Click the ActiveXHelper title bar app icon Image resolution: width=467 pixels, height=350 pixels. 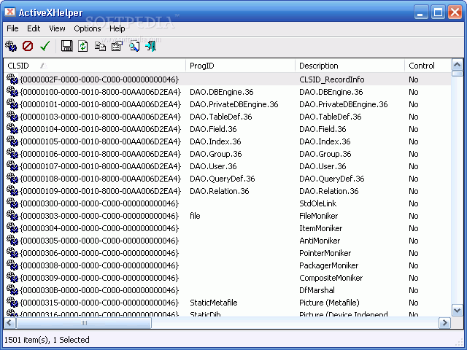coord(10,12)
